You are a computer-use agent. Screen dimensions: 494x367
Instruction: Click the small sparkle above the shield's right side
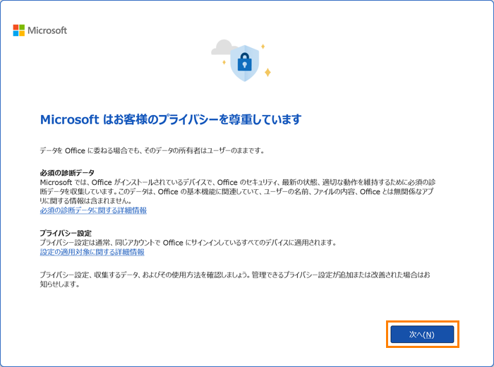tap(263, 46)
